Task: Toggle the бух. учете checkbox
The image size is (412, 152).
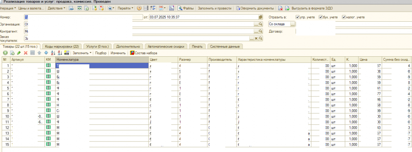Action: coord(321,17)
